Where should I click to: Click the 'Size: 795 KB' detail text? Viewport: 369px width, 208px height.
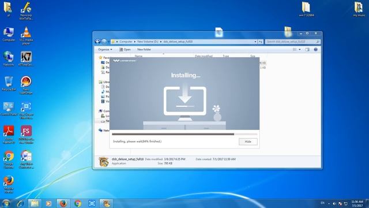pos(165,163)
